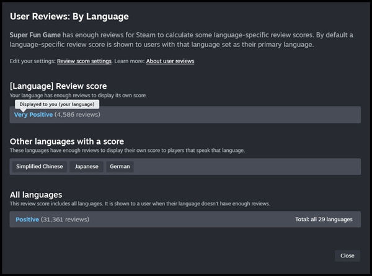Screen dimensions: 372x276
Task: Click the User Reviews: By Language title
Action: click(x=69, y=17)
